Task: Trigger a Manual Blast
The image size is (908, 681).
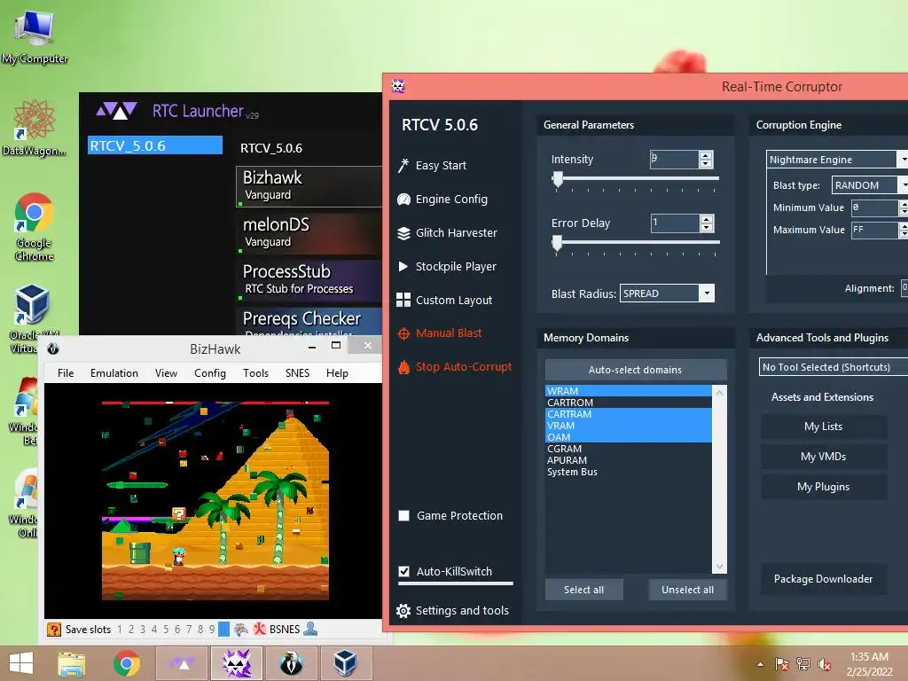Action: tap(440, 333)
